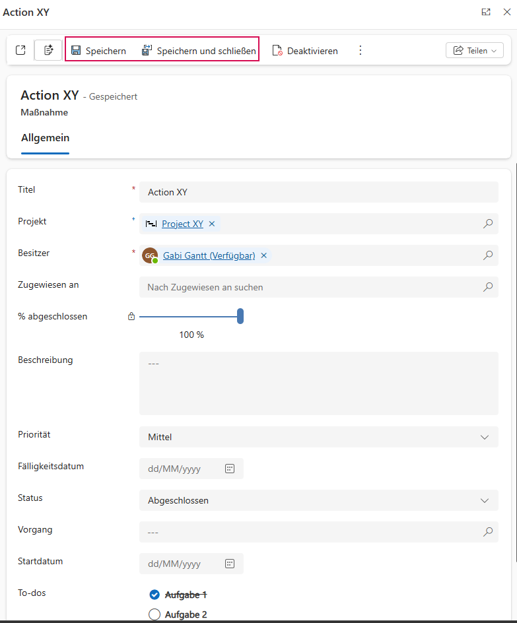Click the lock icon beside % abgeschlossen
517x623 pixels.
point(131,316)
